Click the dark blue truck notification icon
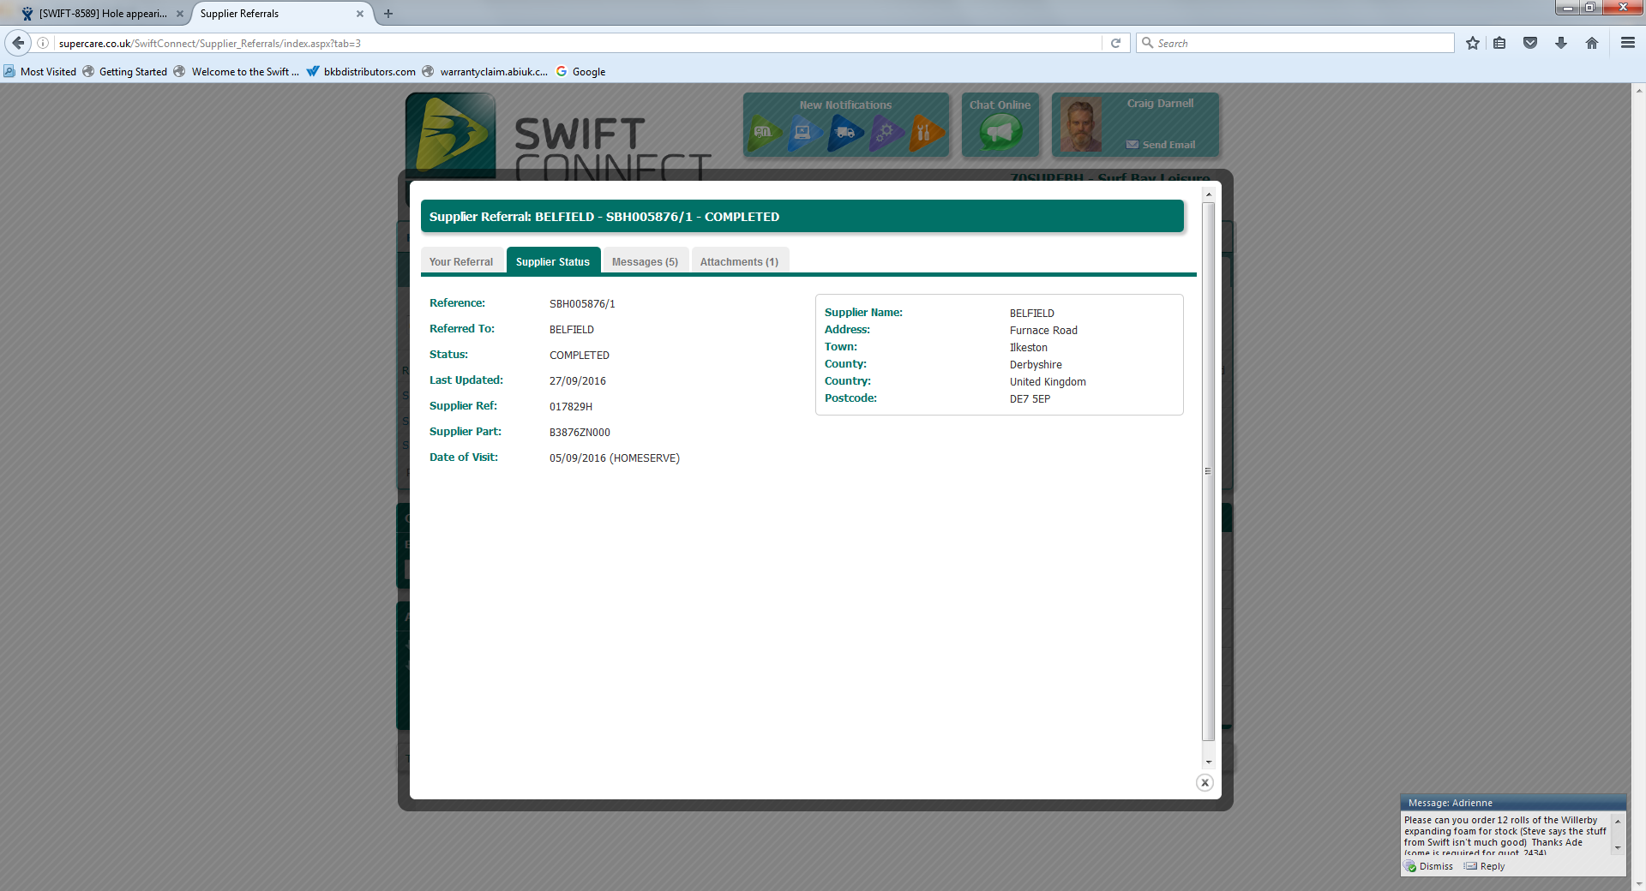1646x891 pixels. pos(845,133)
